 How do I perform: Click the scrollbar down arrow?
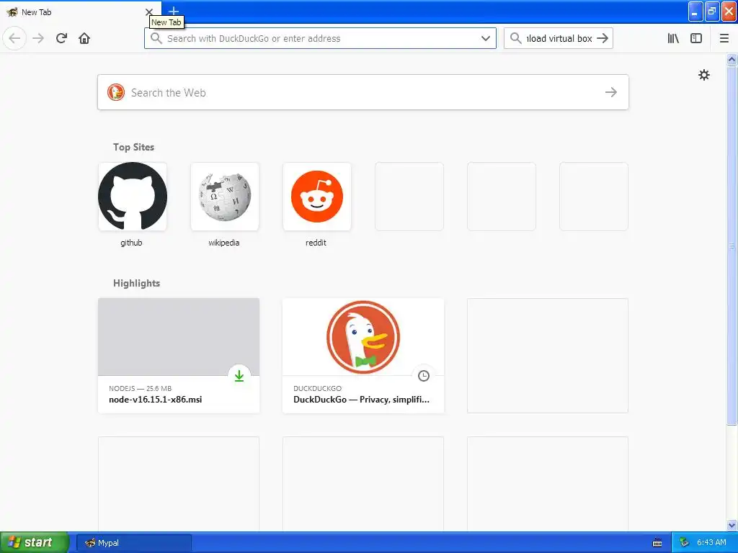pos(732,525)
